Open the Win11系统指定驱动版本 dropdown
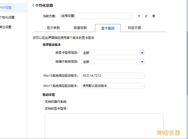The image size is (188, 139). coord(113,86)
